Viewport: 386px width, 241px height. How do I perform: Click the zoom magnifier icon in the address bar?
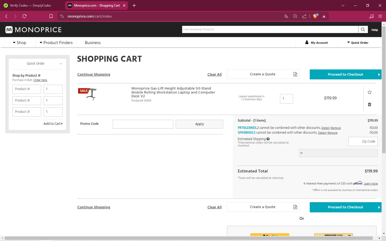(295, 16)
